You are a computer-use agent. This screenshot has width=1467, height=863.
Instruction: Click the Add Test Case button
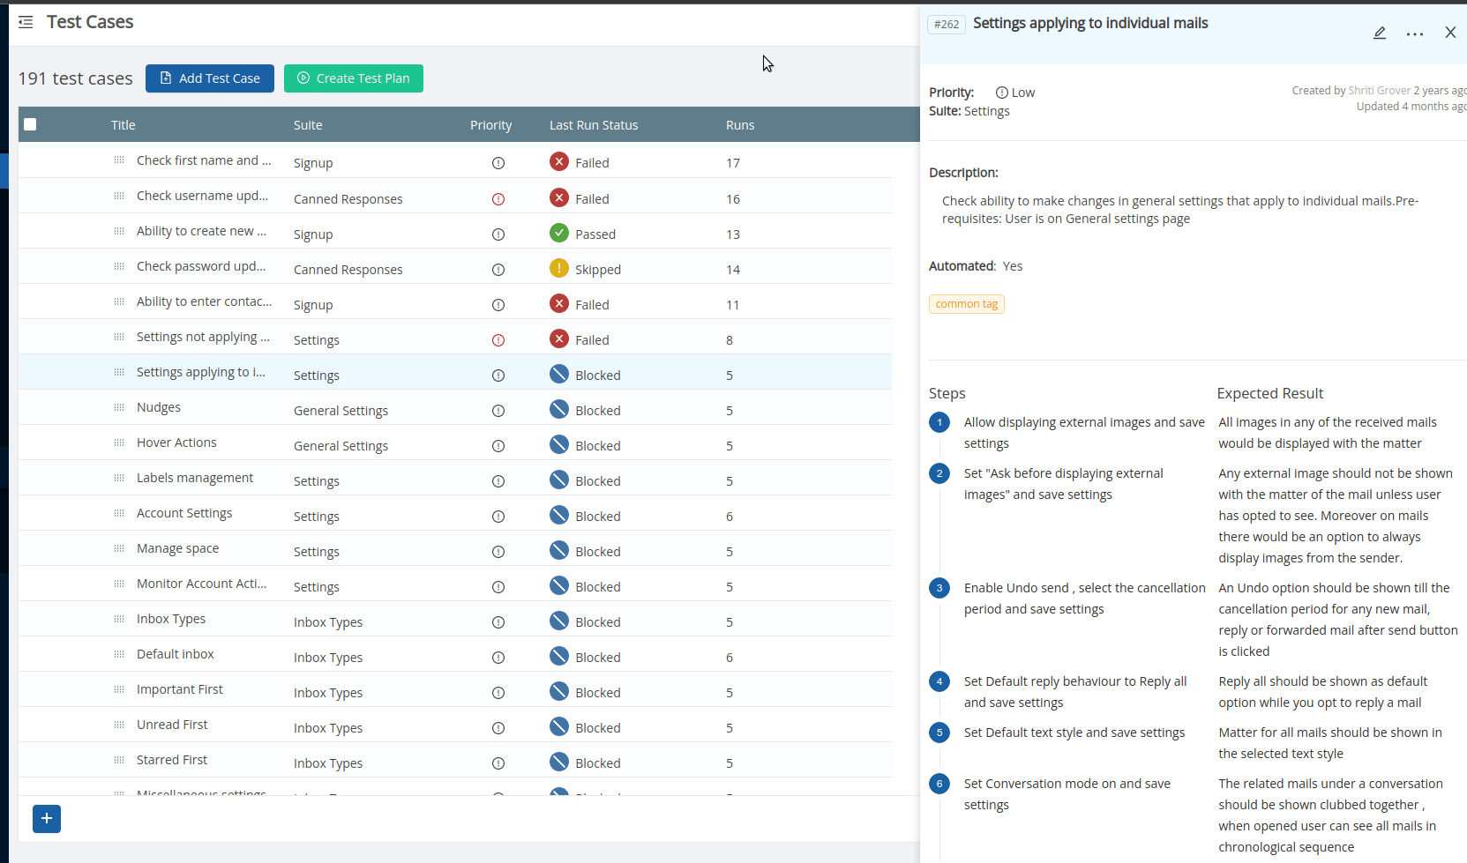pos(210,78)
